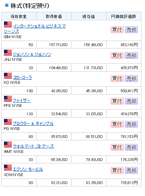Open インターナショナル ビジネス マシーンズ stock link
The width and height of the screenshot is (145, 196).
[35, 29]
